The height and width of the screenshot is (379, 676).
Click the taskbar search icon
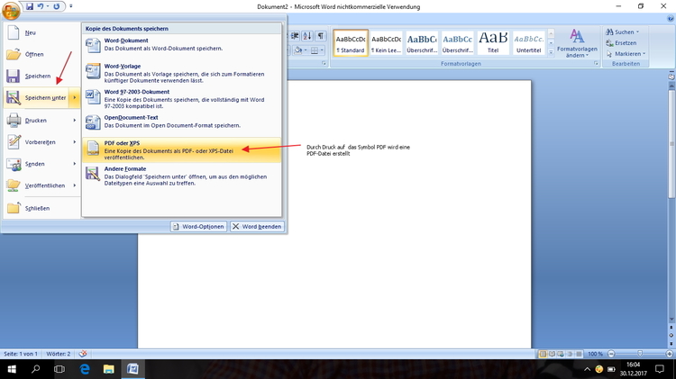pos(36,369)
